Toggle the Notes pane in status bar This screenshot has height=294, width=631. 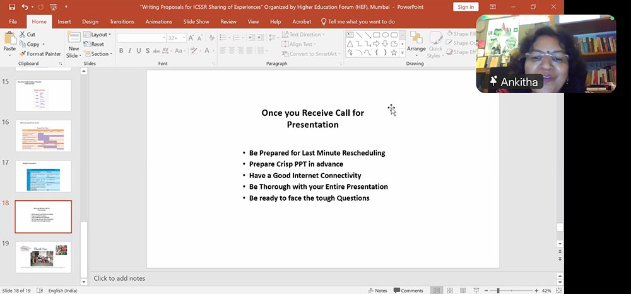coord(377,290)
